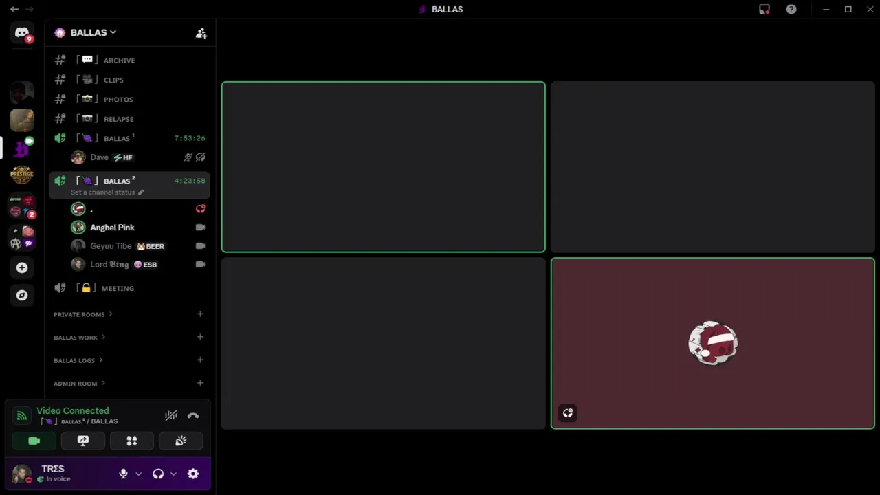Open the purple b server icon
880x495 pixels.
point(22,148)
